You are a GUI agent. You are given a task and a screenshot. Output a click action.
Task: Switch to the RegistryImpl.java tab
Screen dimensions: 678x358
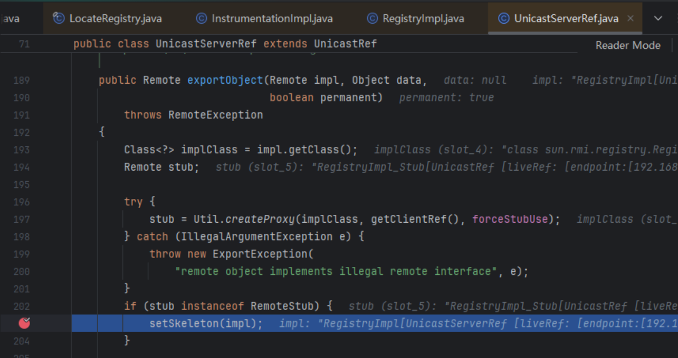pos(423,18)
